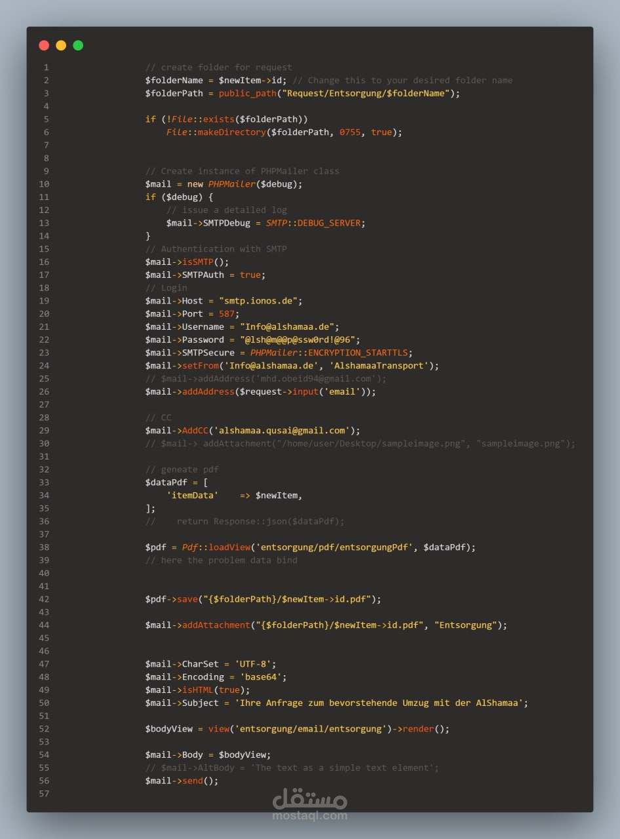Click the commented "AltBody" line

pyautogui.click(x=292, y=768)
